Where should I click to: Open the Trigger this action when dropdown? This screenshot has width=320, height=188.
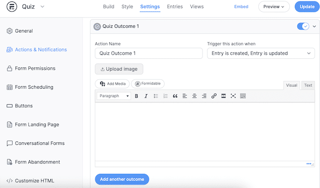coord(261,53)
